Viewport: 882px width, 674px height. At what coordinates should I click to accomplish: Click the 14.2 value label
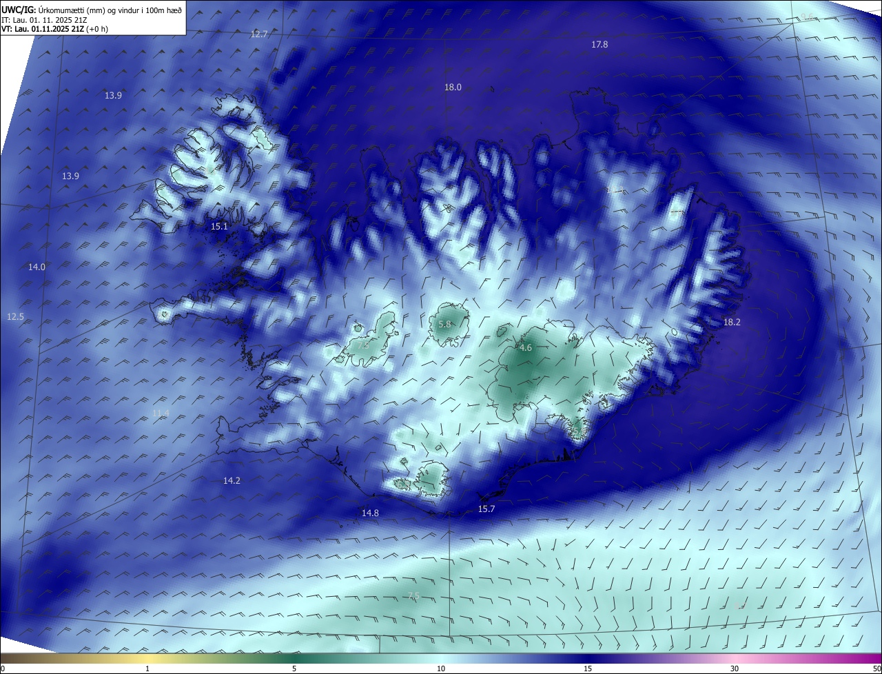point(232,480)
